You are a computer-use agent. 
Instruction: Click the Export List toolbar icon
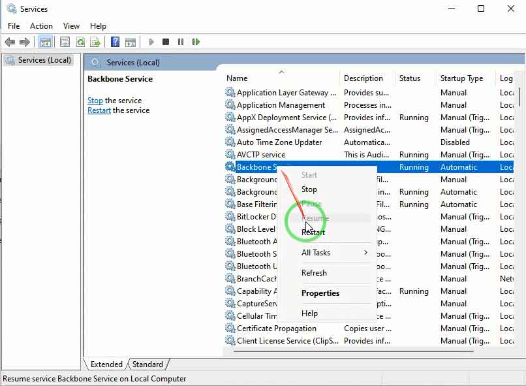click(95, 42)
